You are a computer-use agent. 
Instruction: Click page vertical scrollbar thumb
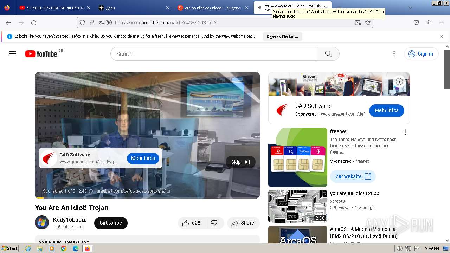[x=447, y=69]
